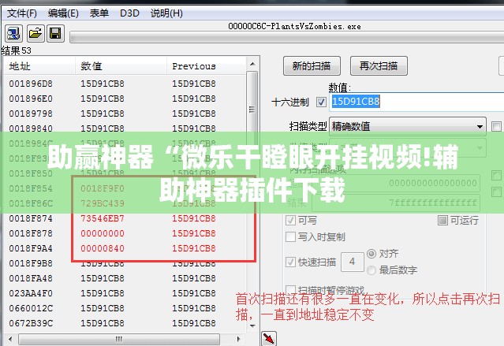Click the 数值 input field with 15D91CB8
The image size is (504, 346).
pyautogui.click(x=417, y=102)
